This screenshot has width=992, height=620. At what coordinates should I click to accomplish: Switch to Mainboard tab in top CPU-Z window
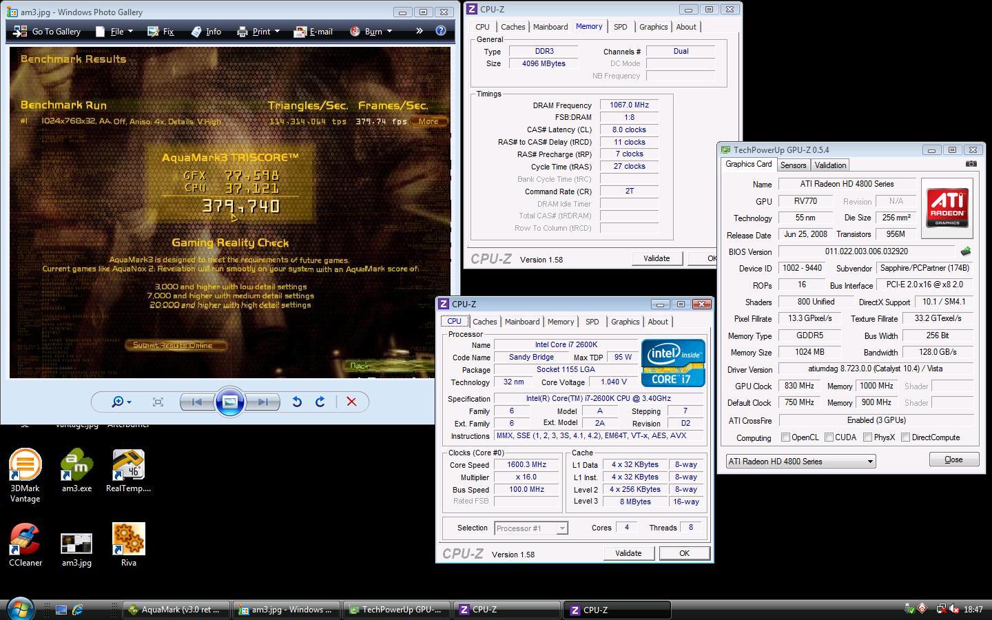[x=550, y=27]
